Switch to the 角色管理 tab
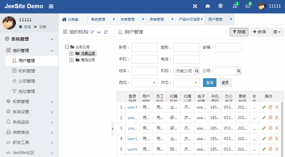 coord(98,20)
